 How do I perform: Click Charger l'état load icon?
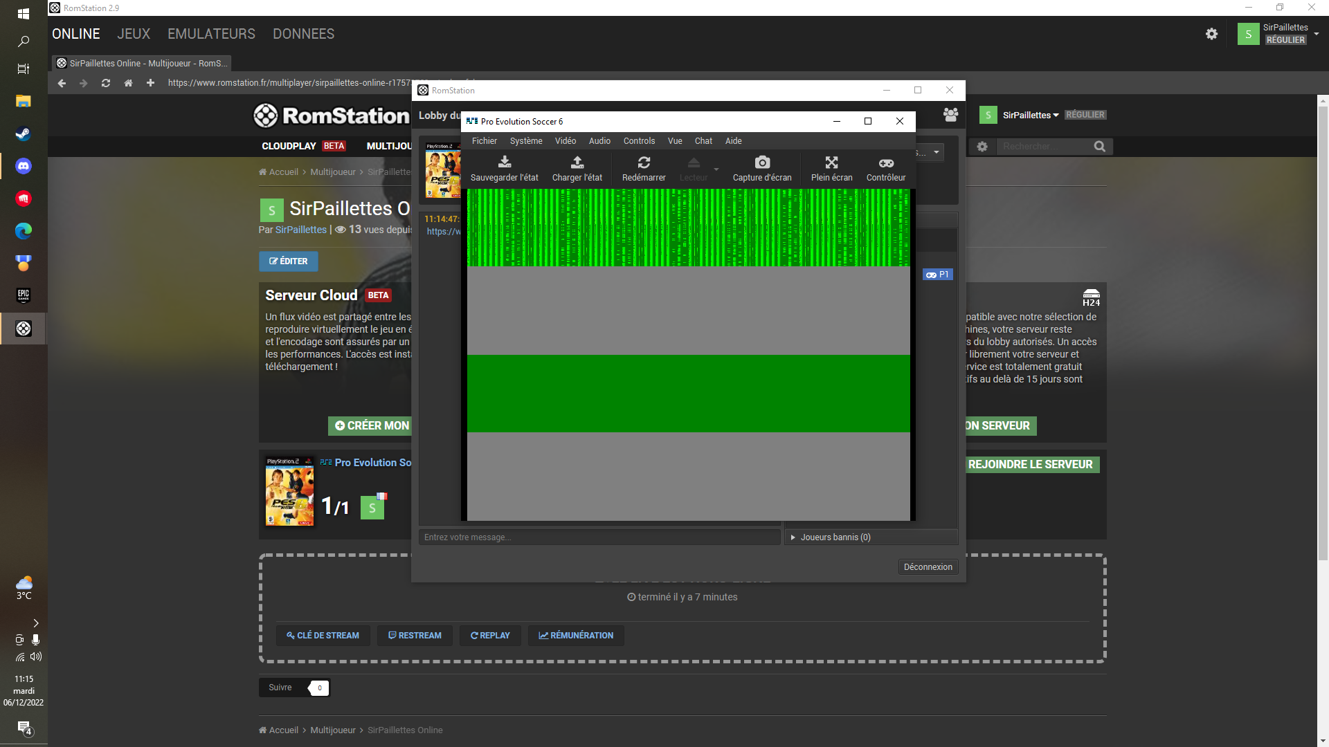pyautogui.click(x=577, y=163)
